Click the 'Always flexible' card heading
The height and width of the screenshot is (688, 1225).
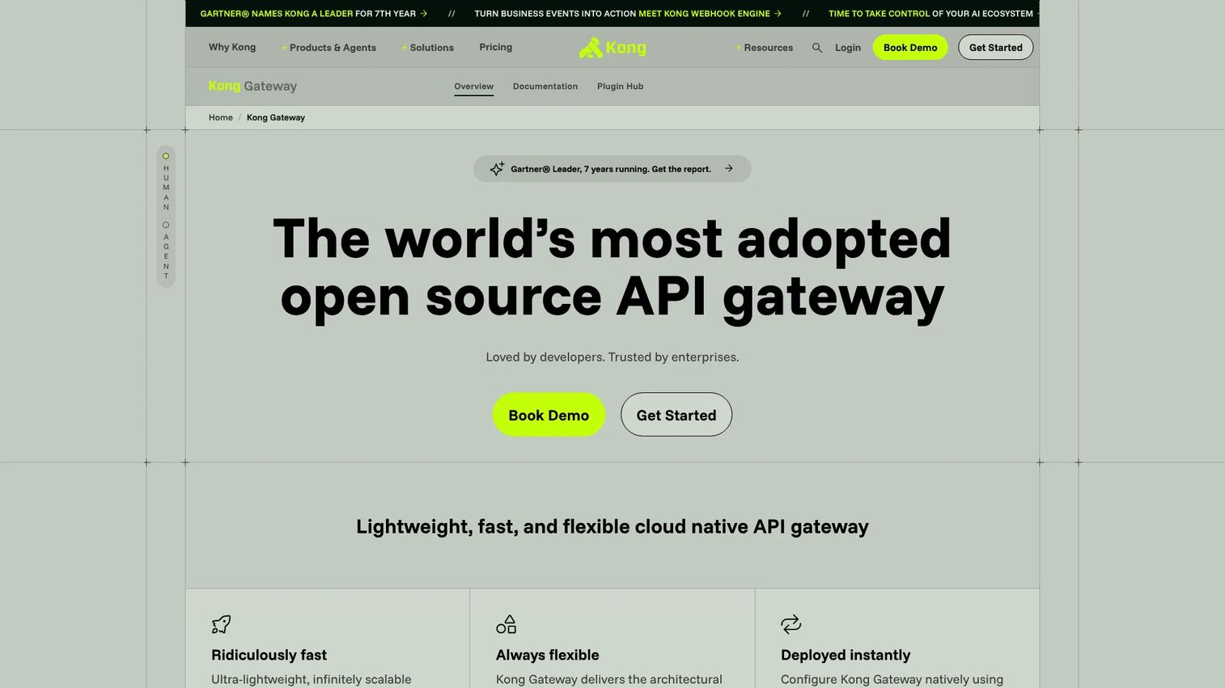[x=548, y=655]
